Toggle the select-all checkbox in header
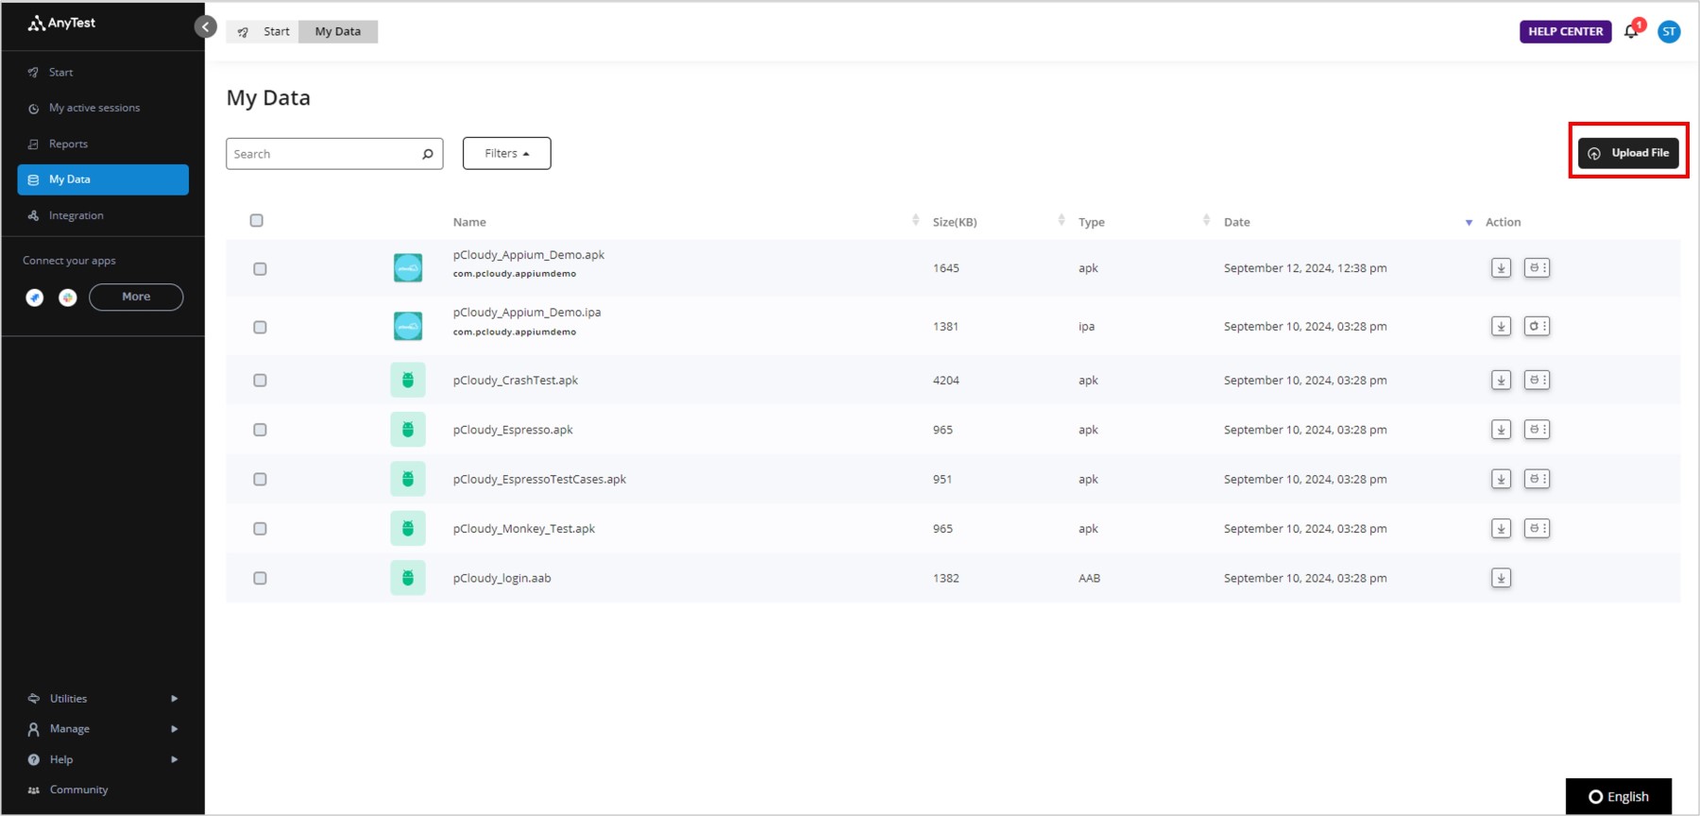This screenshot has height=816, width=1700. 257,221
